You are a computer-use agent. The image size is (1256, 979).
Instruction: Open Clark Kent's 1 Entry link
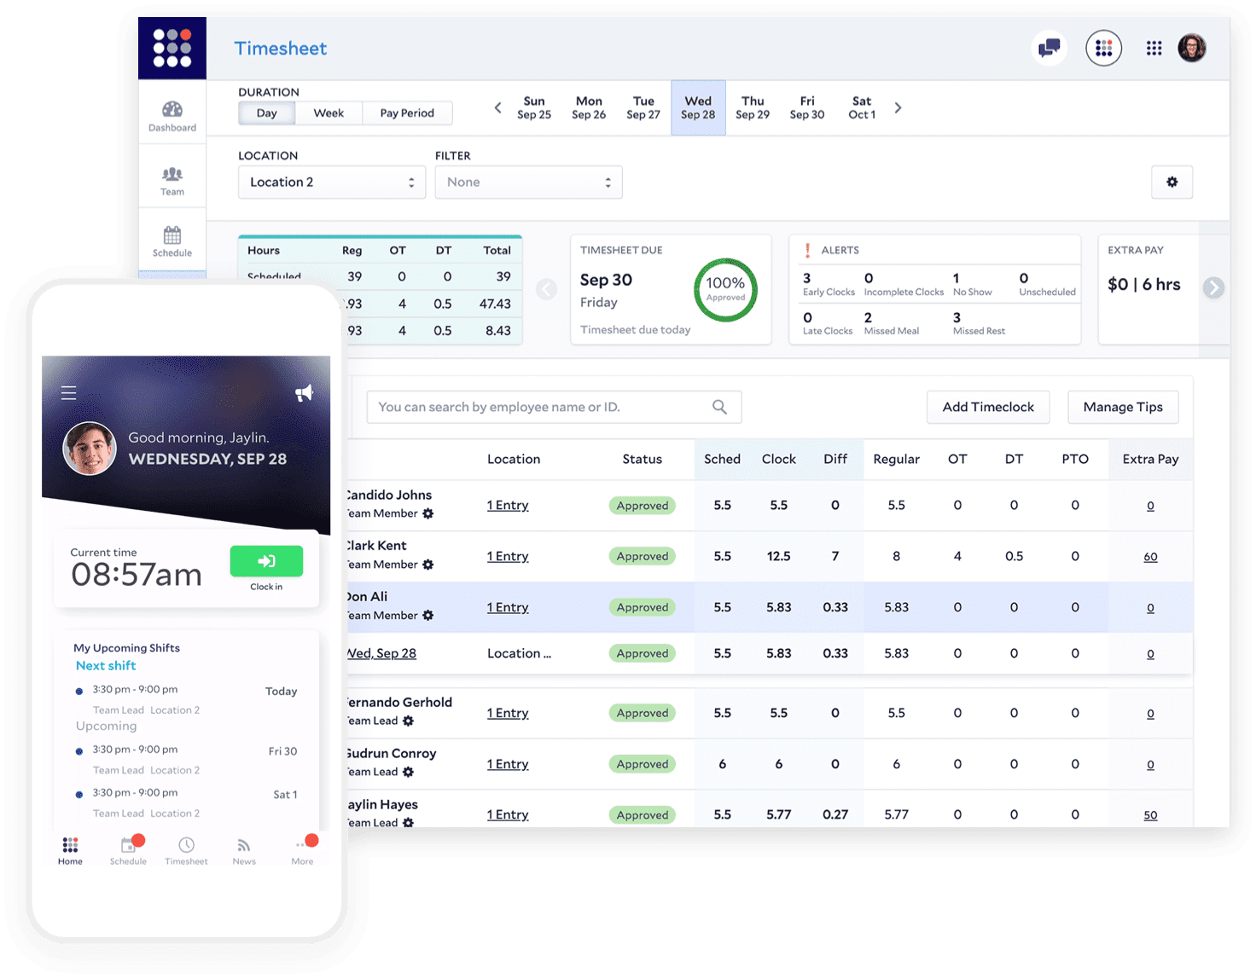pos(508,556)
